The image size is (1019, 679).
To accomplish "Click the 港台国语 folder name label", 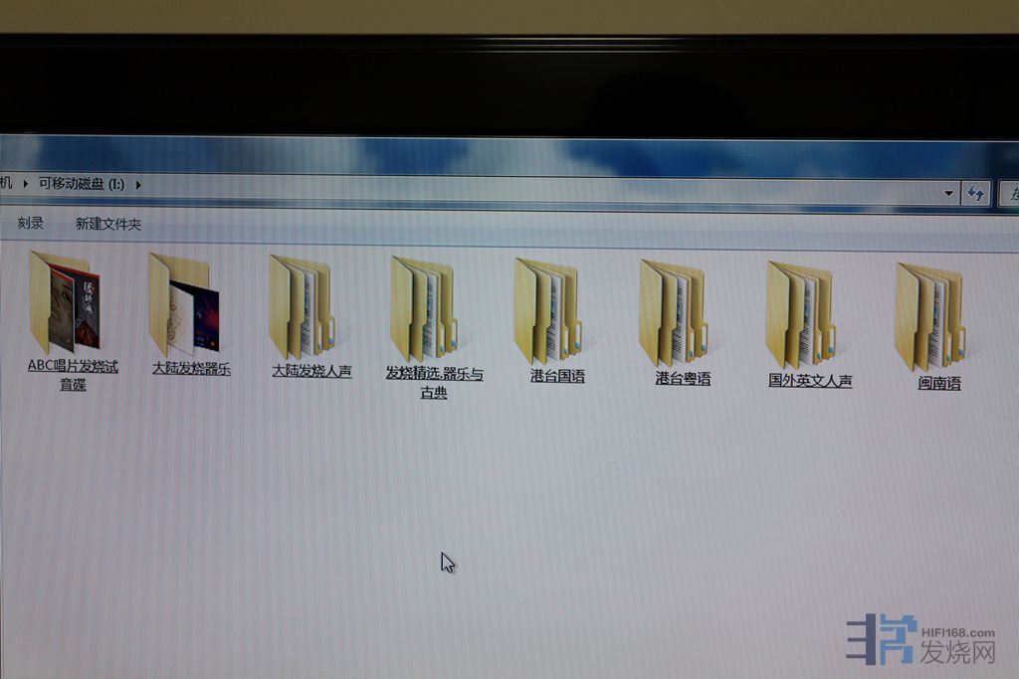I will pos(557,376).
